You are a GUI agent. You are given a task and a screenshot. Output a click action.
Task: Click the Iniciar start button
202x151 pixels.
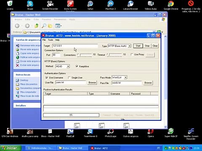11,148
